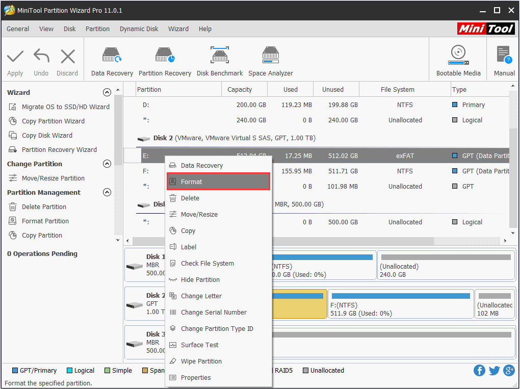Collapse the Change Partition section
Screen dimensions: 520x389
pos(107,164)
